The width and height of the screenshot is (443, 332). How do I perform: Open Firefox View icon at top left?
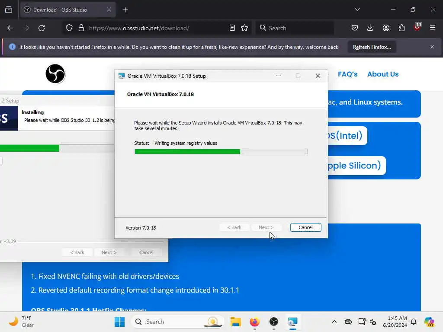pos(9,10)
